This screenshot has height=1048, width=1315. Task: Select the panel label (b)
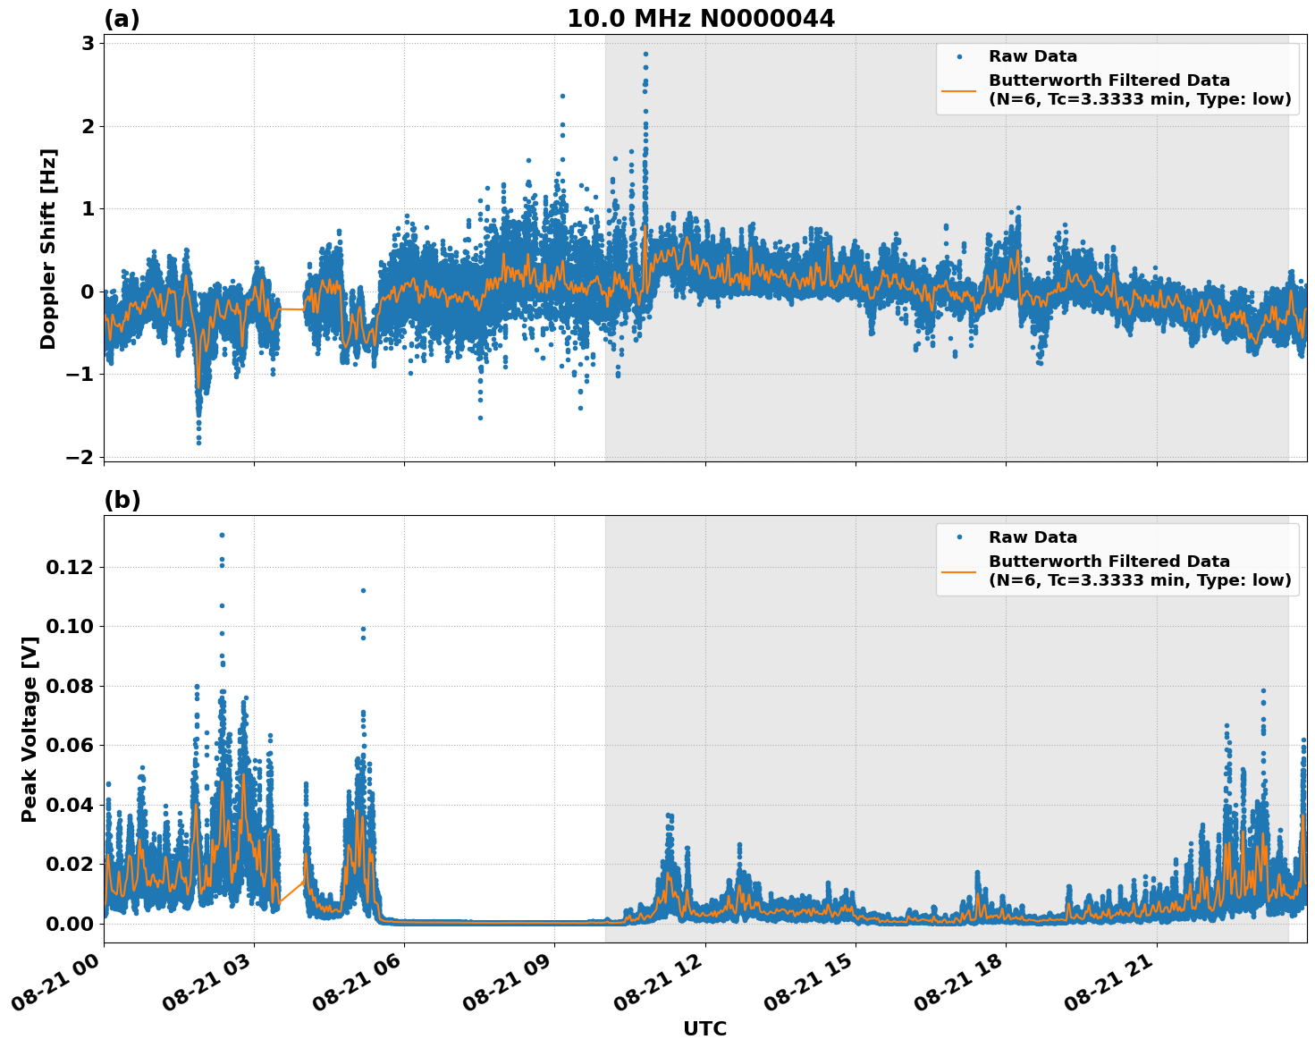122,500
